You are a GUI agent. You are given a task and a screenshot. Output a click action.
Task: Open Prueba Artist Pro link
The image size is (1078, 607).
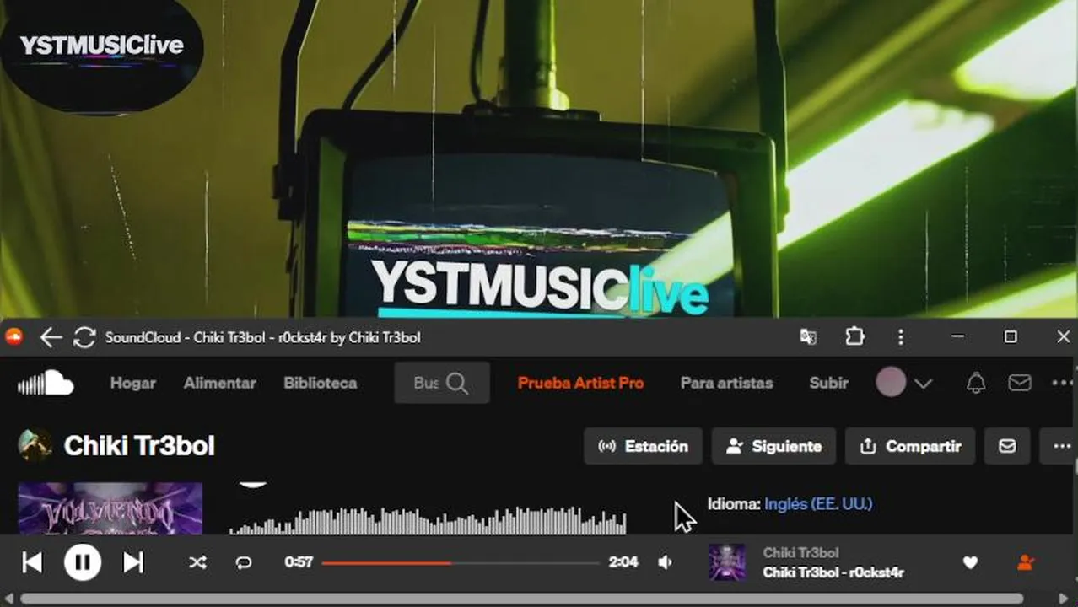580,383
